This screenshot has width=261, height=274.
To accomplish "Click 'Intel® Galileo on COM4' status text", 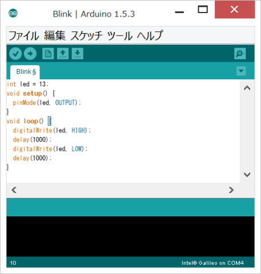I will point(212,263).
